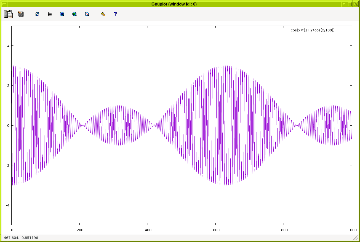This screenshot has width=360, height=242.
Task: Click the y-axis tick label -4
Action: tap(8, 205)
